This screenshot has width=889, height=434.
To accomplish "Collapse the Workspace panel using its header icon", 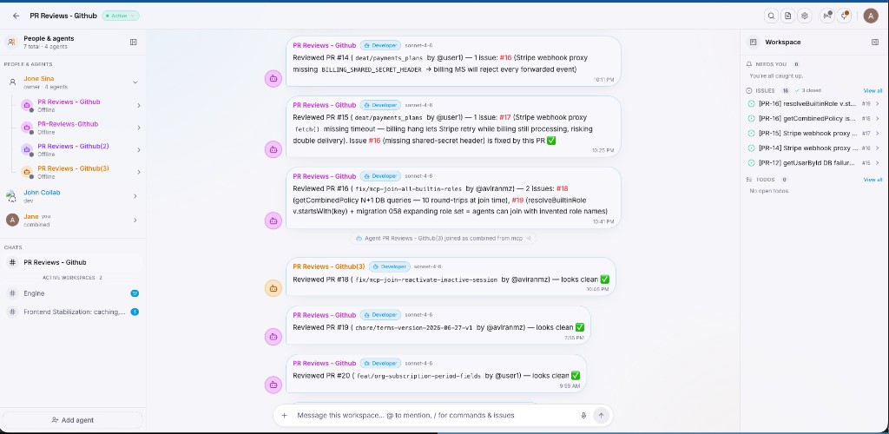I will pos(874,42).
